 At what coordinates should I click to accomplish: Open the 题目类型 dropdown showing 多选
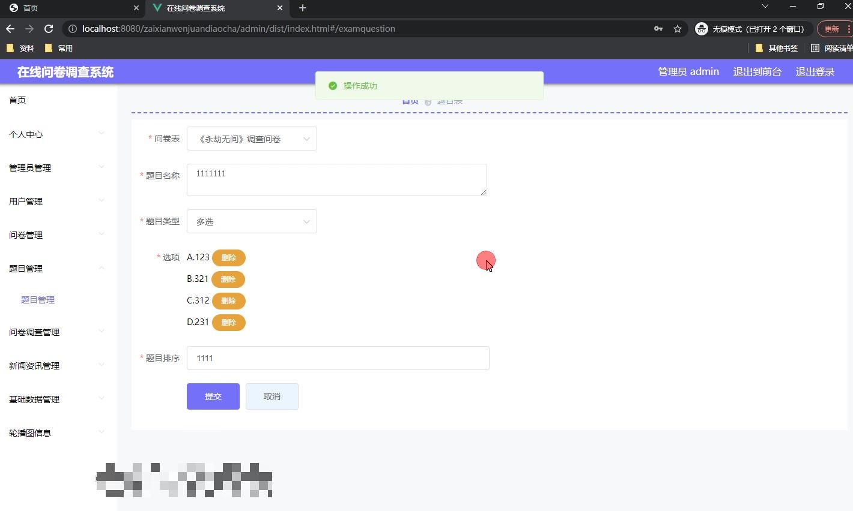[252, 221]
